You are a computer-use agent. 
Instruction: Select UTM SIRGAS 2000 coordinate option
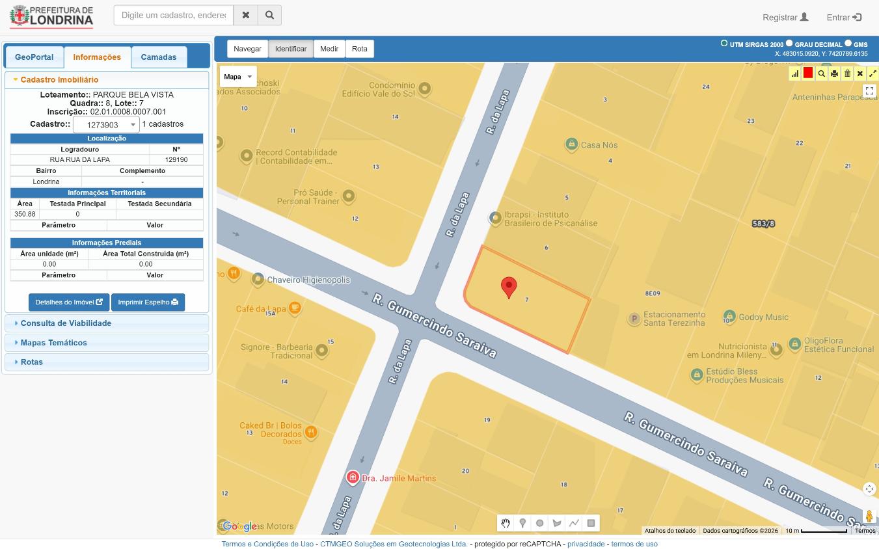coord(724,44)
